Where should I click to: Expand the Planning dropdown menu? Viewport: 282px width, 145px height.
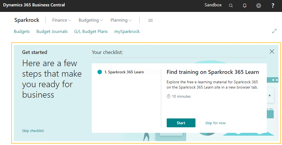pyautogui.click(x=121, y=20)
